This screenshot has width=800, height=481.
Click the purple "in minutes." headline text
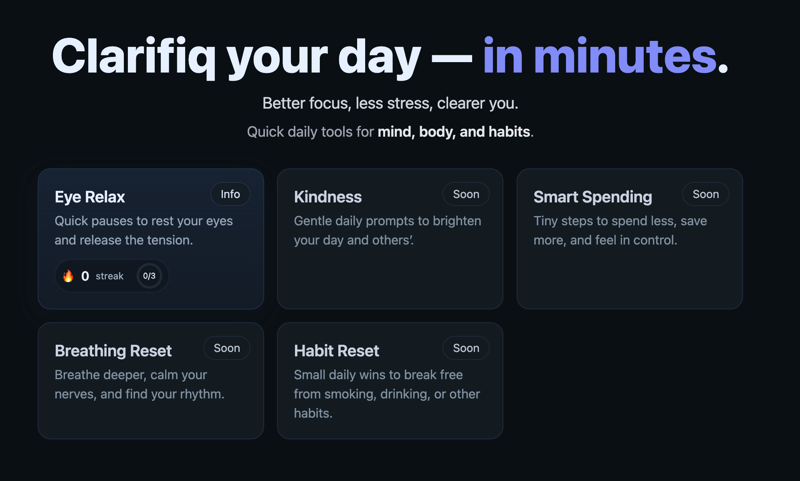[604, 56]
